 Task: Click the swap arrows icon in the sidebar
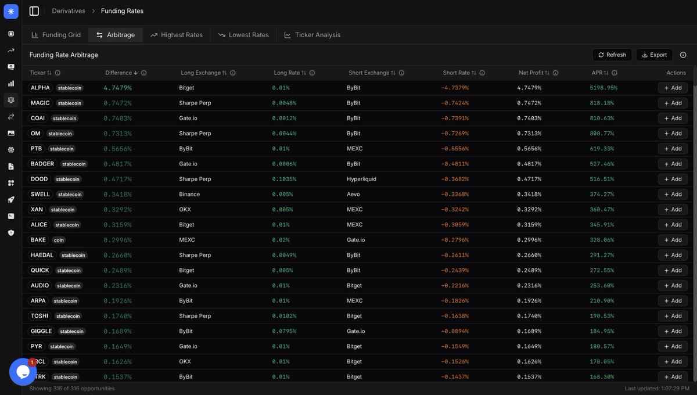(11, 117)
